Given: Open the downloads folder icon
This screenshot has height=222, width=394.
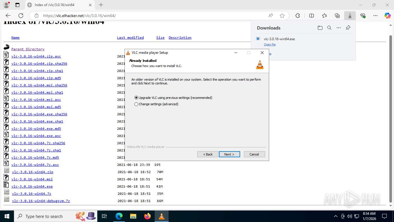Looking at the screenshot, I should (x=320, y=28).
